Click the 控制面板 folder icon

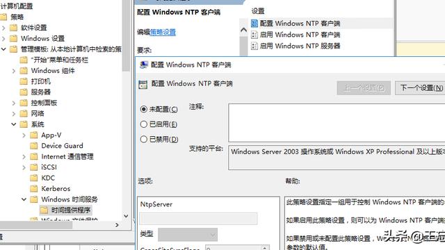24,103
